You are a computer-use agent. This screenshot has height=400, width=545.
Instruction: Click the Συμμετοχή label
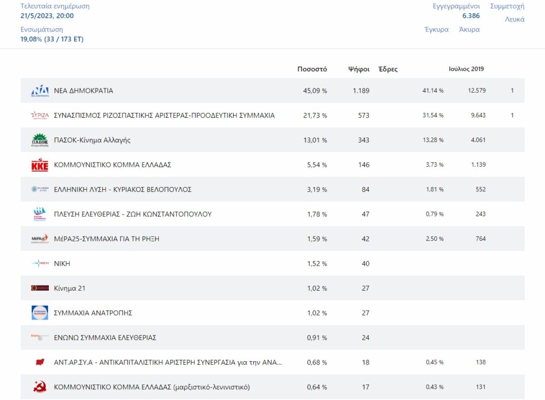[x=507, y=6]
